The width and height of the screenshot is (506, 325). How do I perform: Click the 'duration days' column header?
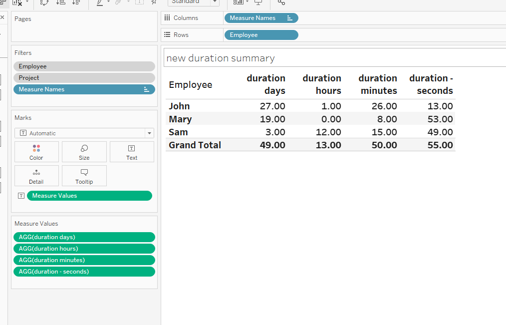click(x=266, y=84)
